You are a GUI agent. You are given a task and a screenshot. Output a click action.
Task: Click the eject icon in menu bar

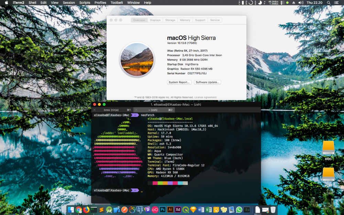(x=293, y=3)
